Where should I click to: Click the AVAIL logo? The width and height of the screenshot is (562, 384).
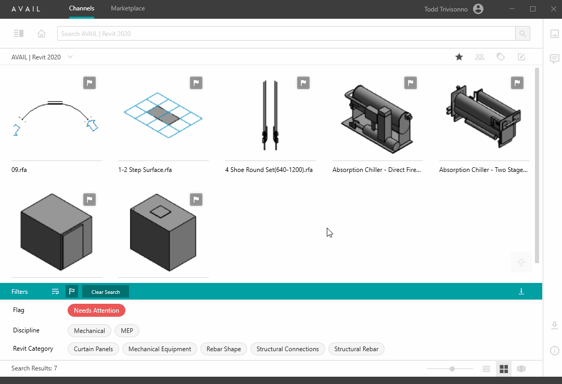(26, 9)
